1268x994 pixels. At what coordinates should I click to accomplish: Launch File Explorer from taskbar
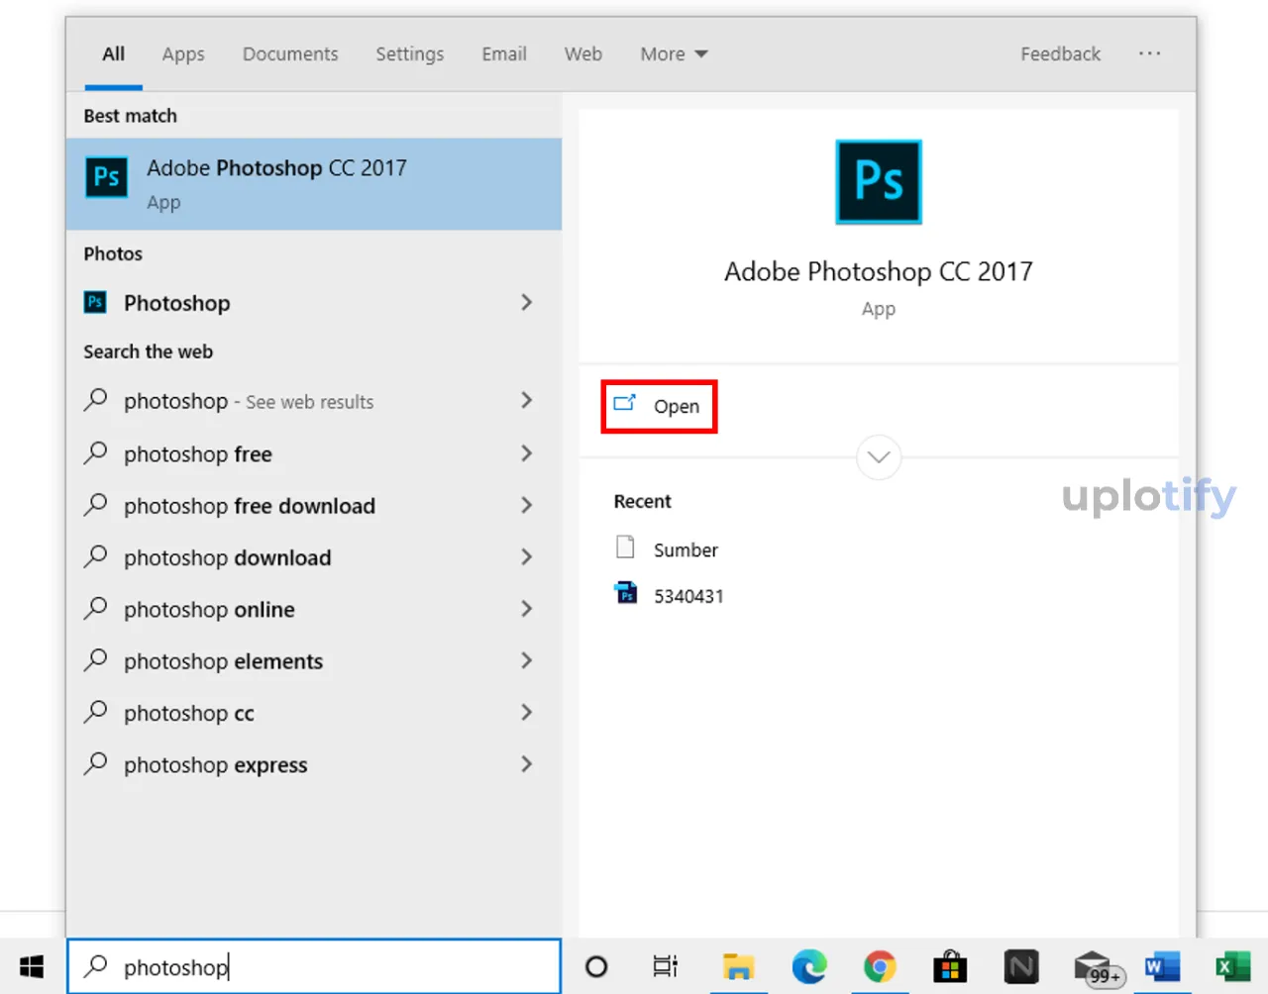(x=738, y=966)
